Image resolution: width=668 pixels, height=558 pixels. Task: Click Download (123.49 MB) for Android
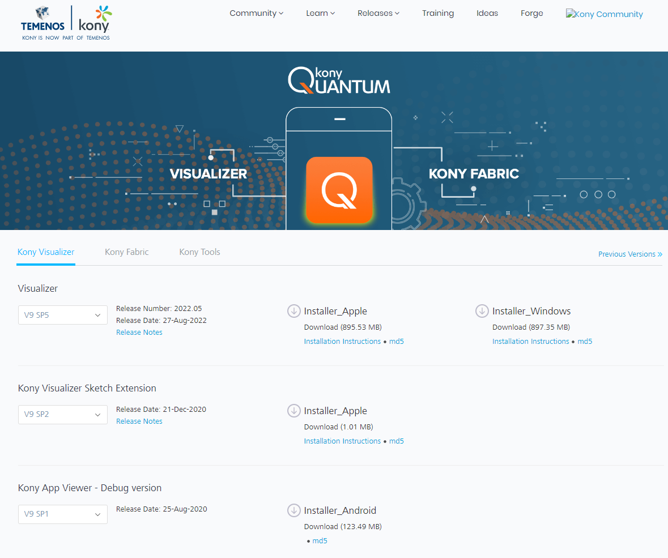coord(343,526)
